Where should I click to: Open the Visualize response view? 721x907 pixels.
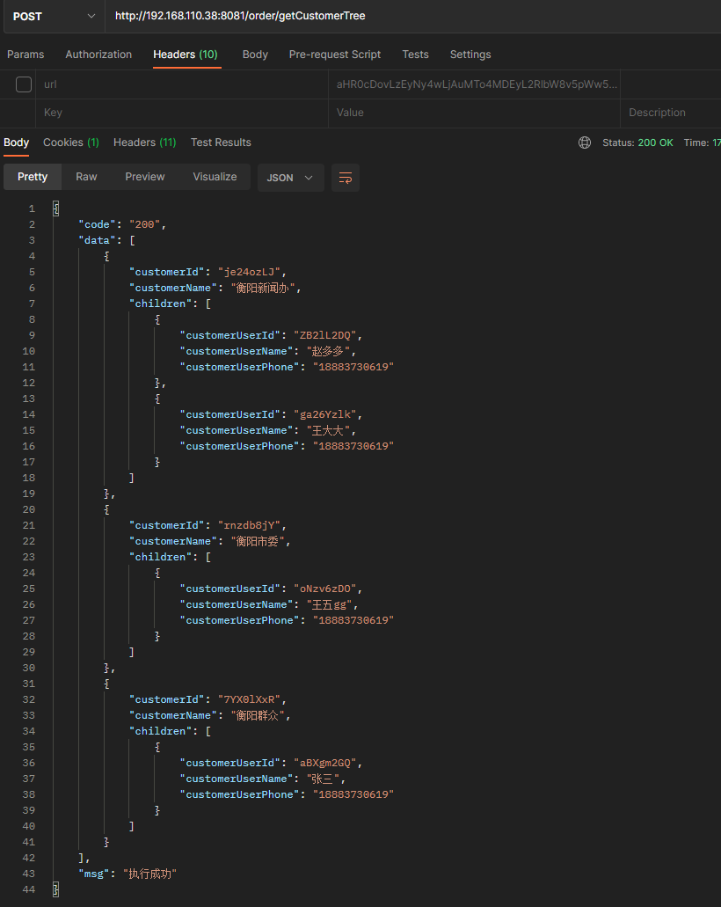pos(215,177)
